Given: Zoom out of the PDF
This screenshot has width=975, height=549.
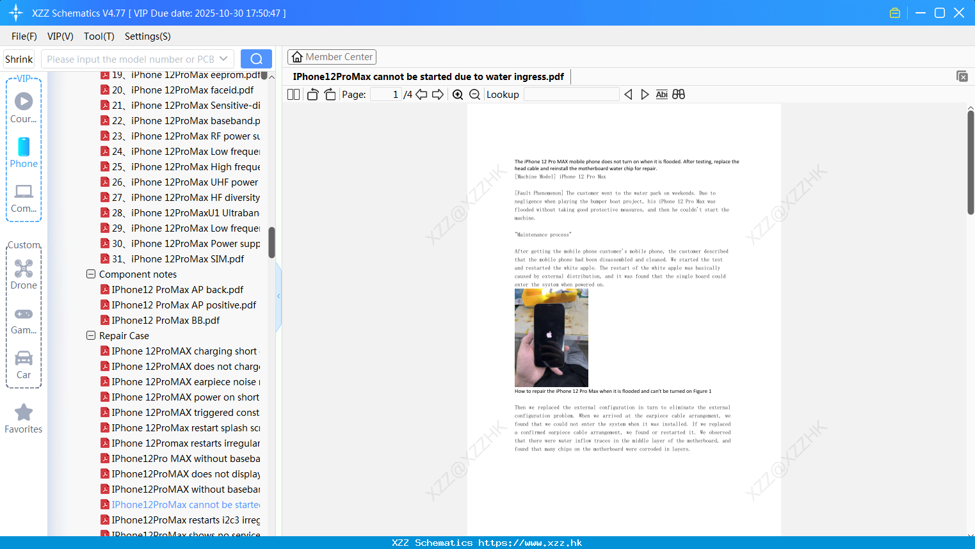Looking at the screenshot, I should click(475, 95).
